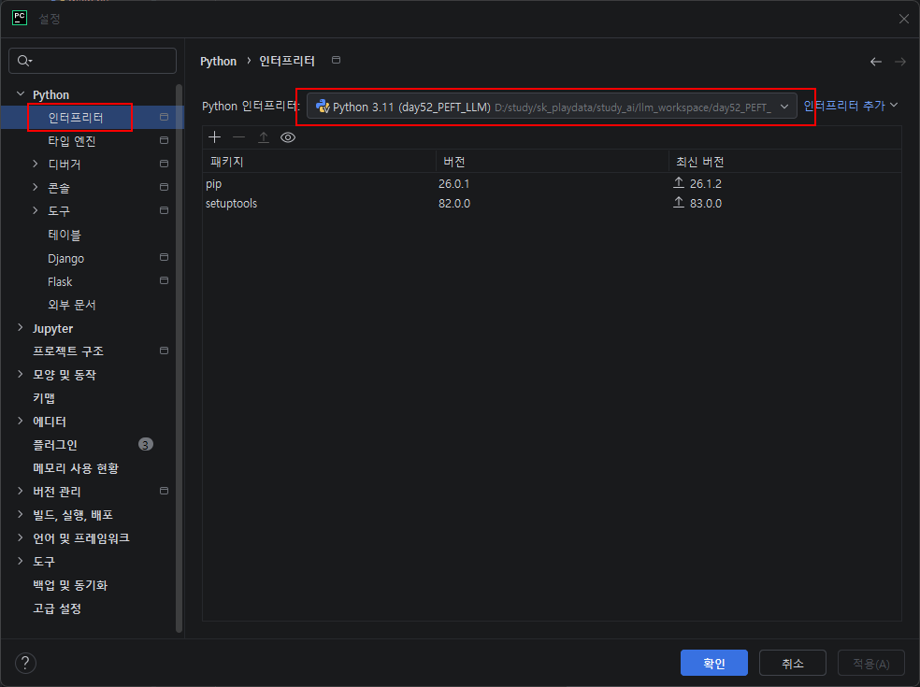This screenshot has height=687, width=920.
Task: Click project icon on 타입 엔진 row
Action: 165,140
